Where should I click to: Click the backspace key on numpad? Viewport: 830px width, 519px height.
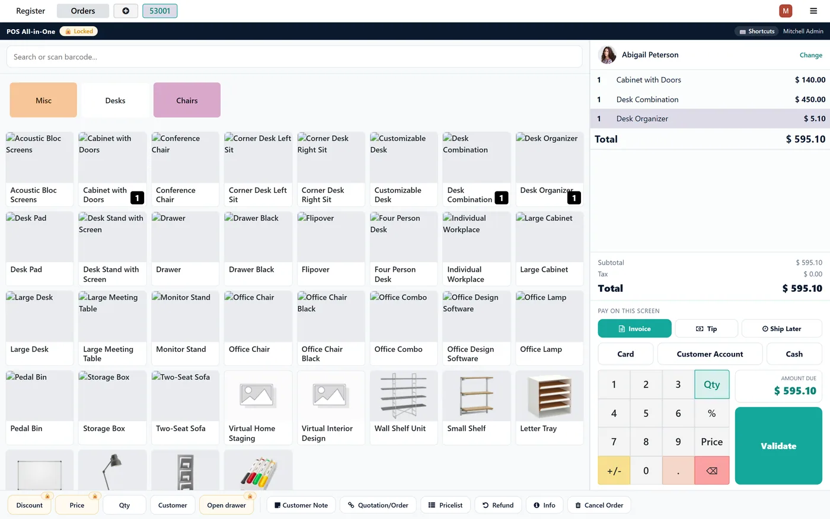(x=712, y=470)
